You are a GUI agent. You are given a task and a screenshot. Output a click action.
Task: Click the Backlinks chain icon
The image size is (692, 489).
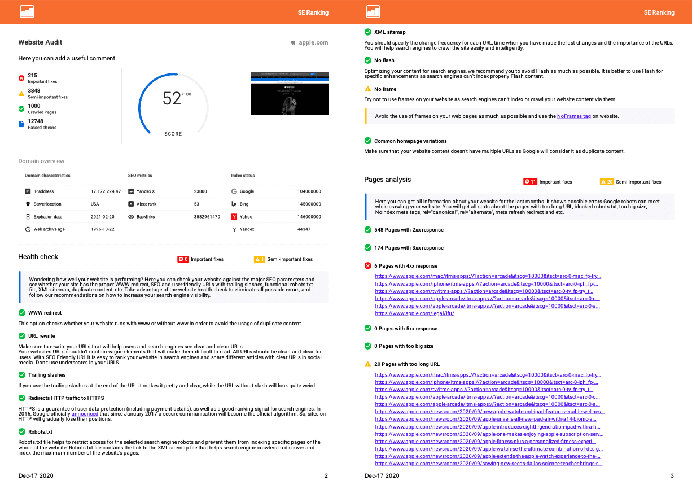click(131, 217)
